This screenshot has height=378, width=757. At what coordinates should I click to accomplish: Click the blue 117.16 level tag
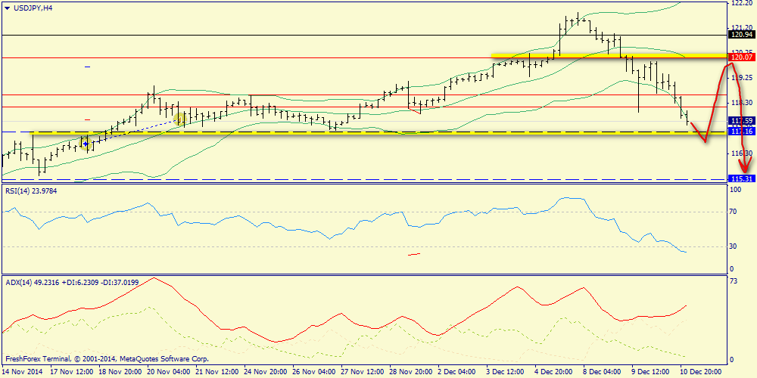[741, 132]
